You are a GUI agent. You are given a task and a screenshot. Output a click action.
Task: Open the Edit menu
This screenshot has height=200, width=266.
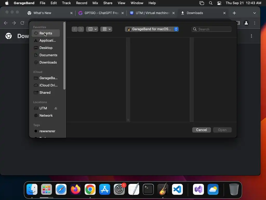pyautogui.click(x=54, y=3)
